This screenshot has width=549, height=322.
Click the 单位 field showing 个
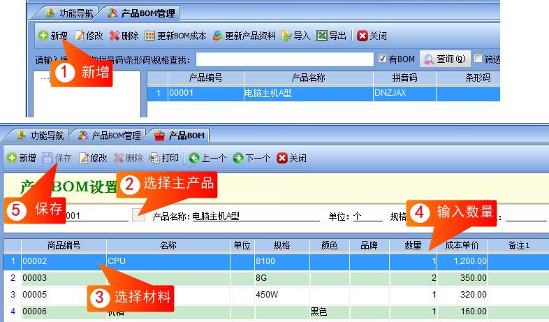pyautogui.click(x=367, y=216)
